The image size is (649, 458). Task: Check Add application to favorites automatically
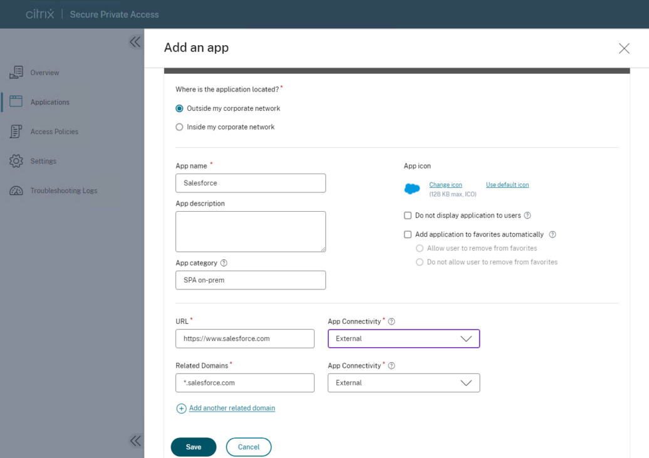408,234
